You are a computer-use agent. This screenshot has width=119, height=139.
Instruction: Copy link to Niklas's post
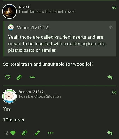19,77
